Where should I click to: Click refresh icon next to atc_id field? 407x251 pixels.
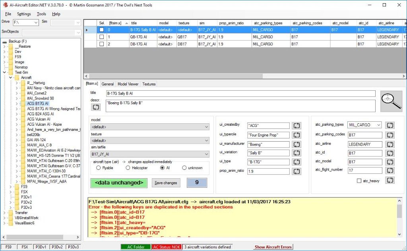point(390,153)
